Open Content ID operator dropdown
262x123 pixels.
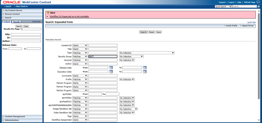[80, 46]
